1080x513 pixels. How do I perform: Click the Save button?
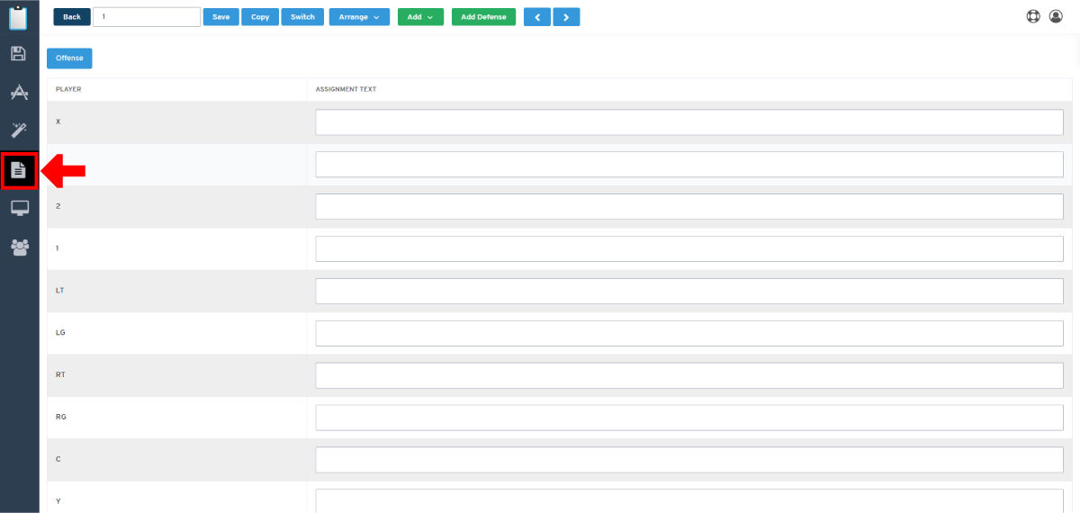(220, 17)
